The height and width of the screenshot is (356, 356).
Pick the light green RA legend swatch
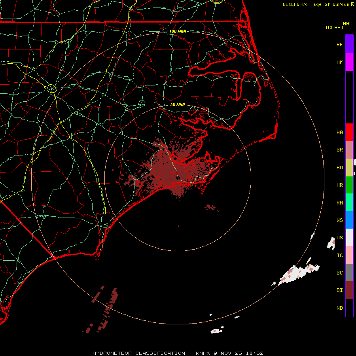tap(349, 203)
